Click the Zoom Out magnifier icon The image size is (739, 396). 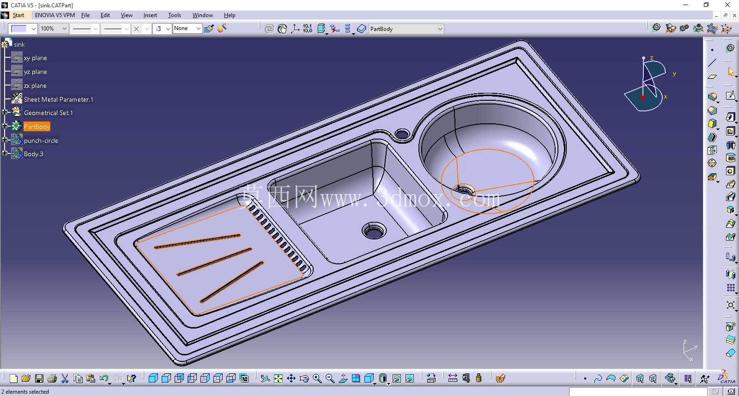coord(330,379)
